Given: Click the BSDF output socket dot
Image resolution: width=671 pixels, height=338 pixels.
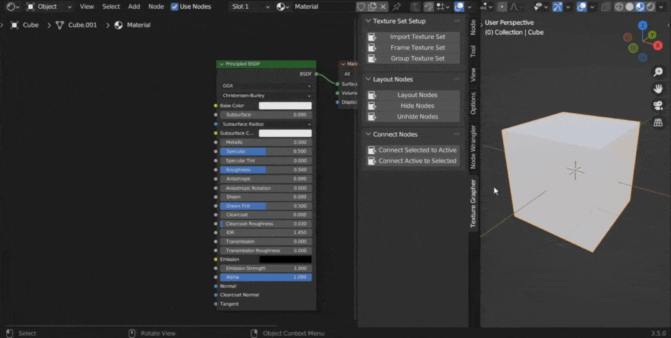Looking at the screenshot, I should 316,74.
